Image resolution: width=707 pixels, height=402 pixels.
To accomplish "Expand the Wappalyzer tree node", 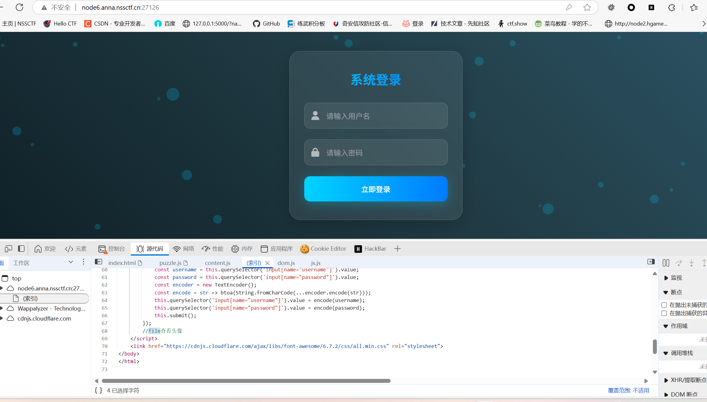I will pos(2,308).
